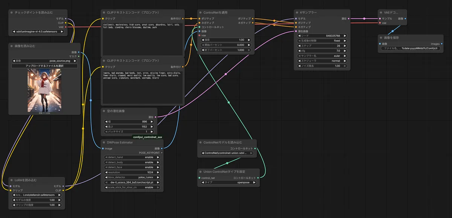Open the スケジューラ normal dropdown
This screenshot has width=452, height=218.
(x=322, y=61)
